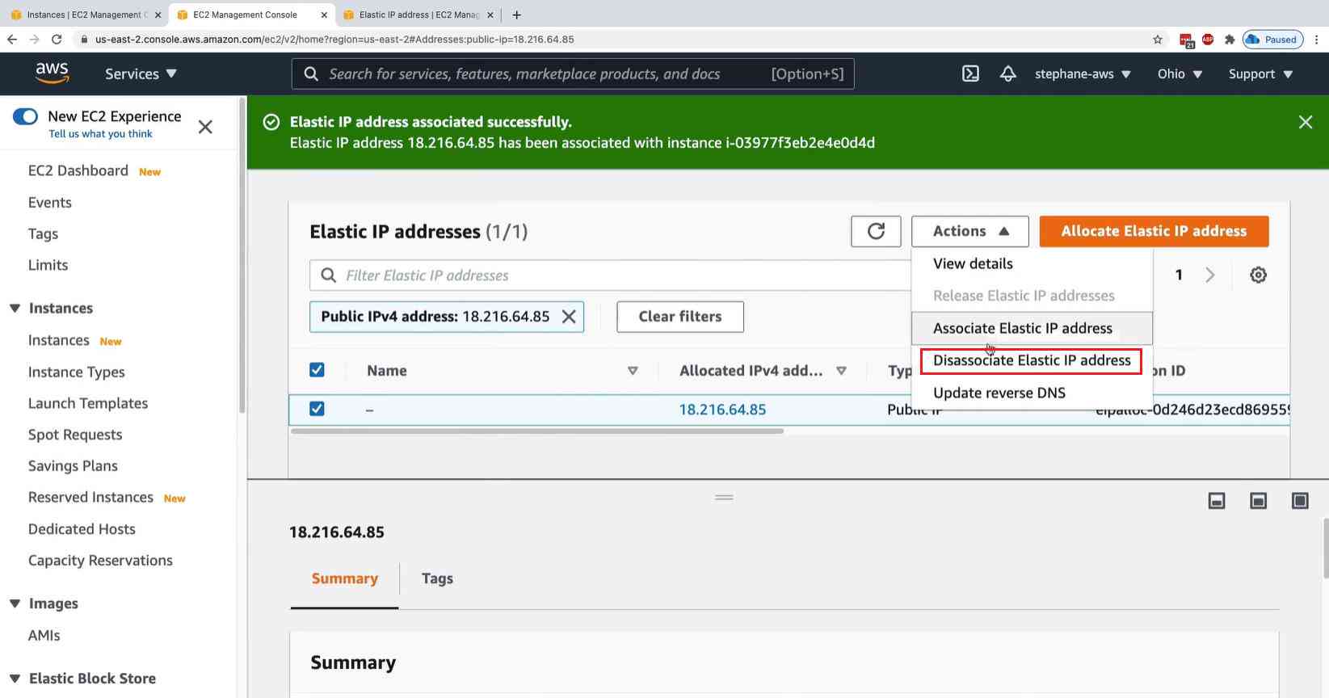Image resolution: width=1329 pixels, height=698 pixels.
Task: Close the Instances browser tab
Action: (x=157, y=15)
